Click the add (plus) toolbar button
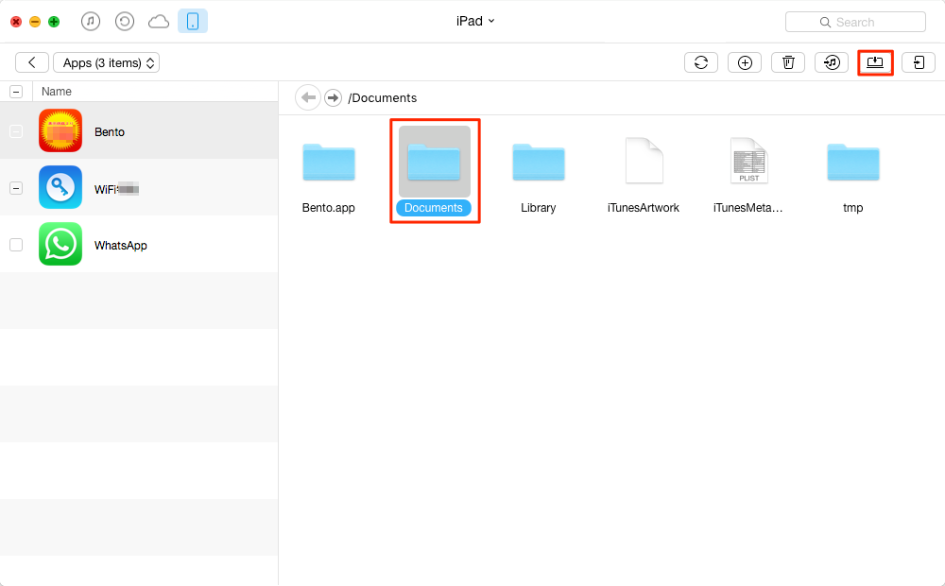 click(x=745, y=62)
